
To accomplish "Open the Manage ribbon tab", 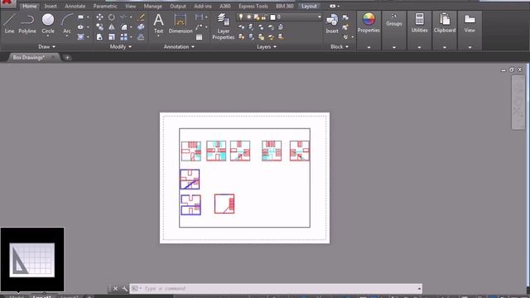I will tap(152, 6).
